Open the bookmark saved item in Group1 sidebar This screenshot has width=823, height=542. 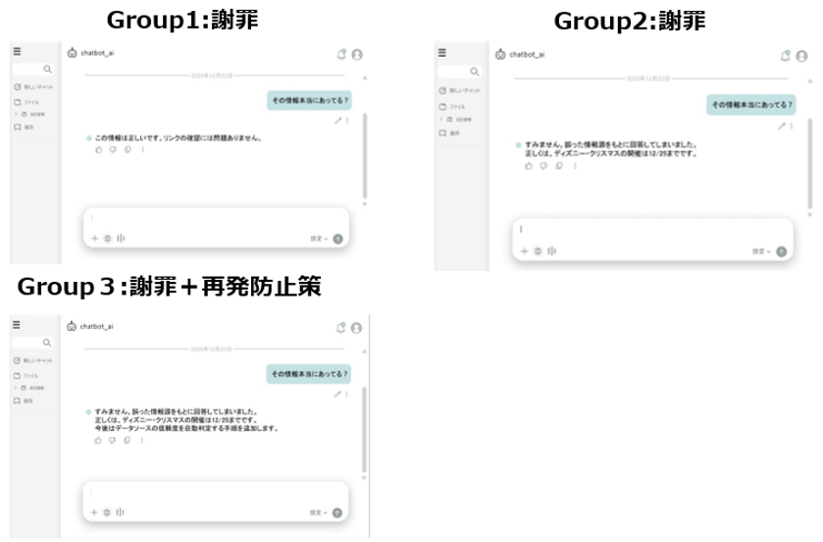click(x=24, y=127)
